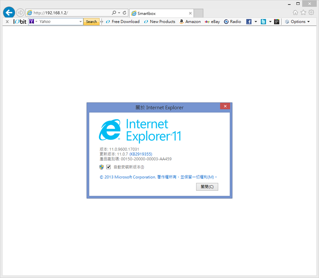Image resolution: width=319 pixels, height=278 pixels.
Task: Toggle the 自動安裝新版本 checkbox
Action: pyautogui.click(x=108, y=167)
